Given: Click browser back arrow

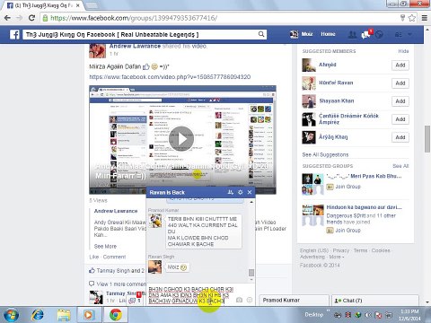Looking at the screenshot, I should coord(7,18).
